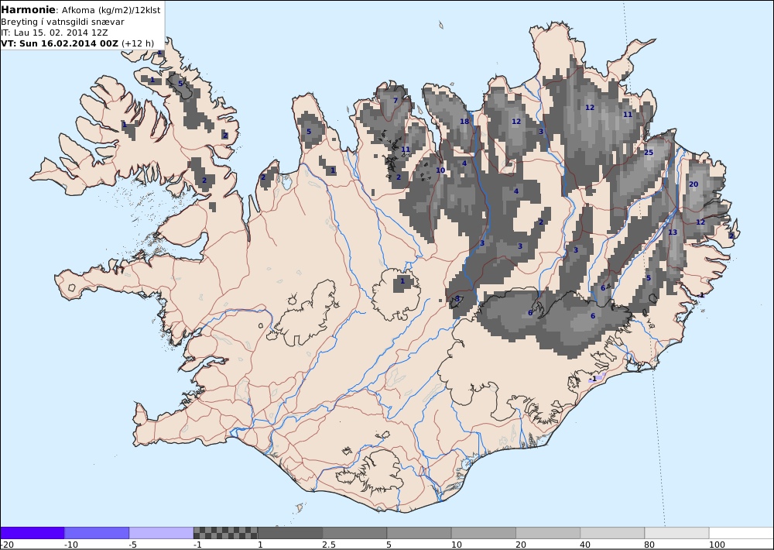This screenshot has width=774, height=550.
Task: Click the '-20' legend tick label
Action: (7, 545)
